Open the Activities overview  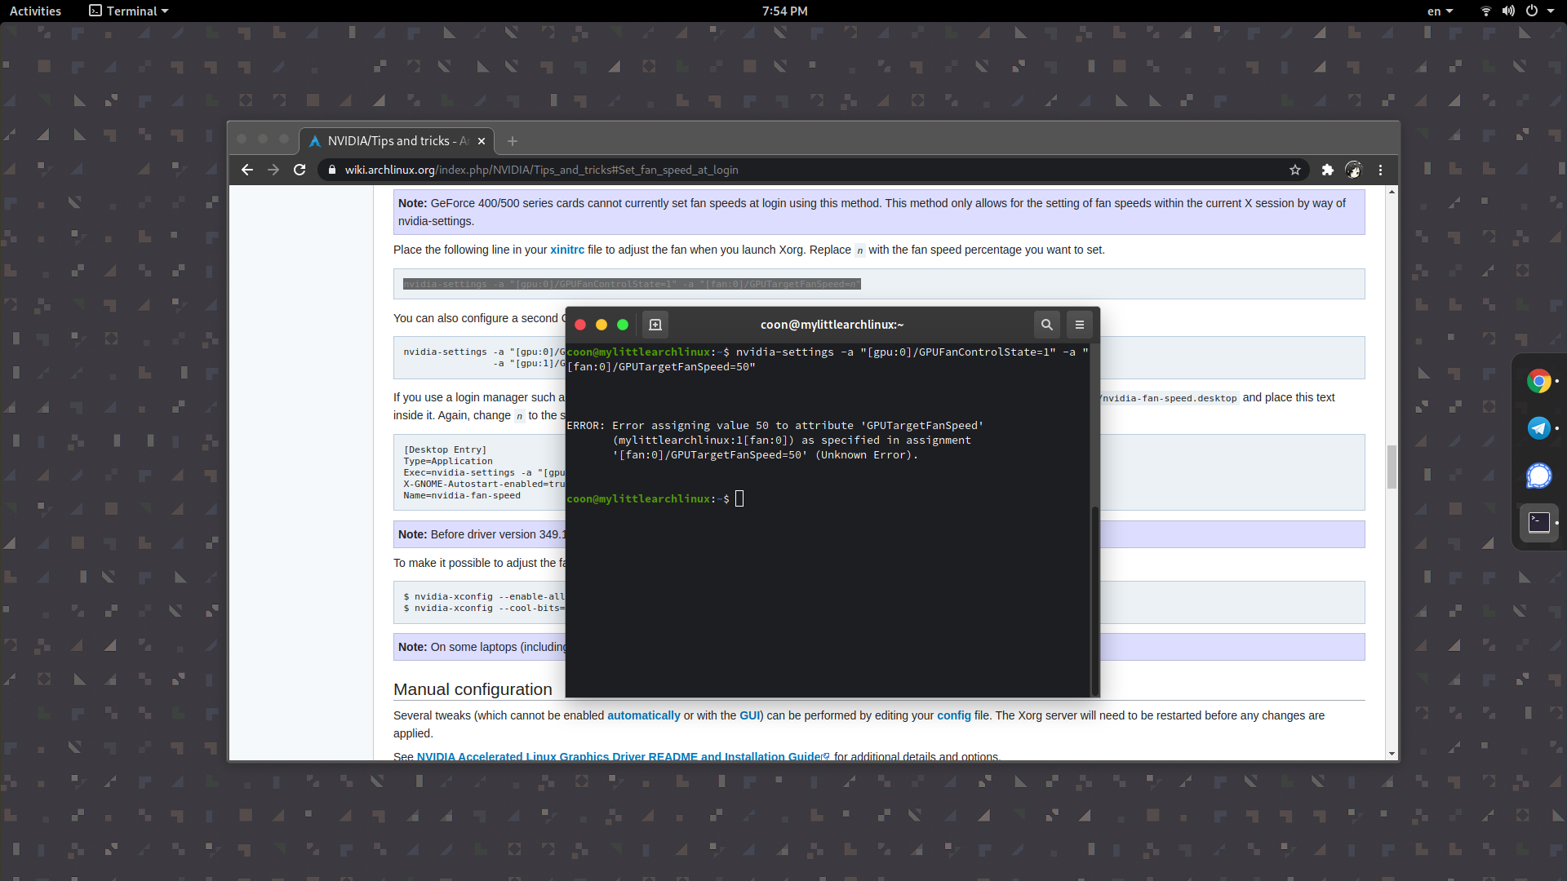click(35, 11)
